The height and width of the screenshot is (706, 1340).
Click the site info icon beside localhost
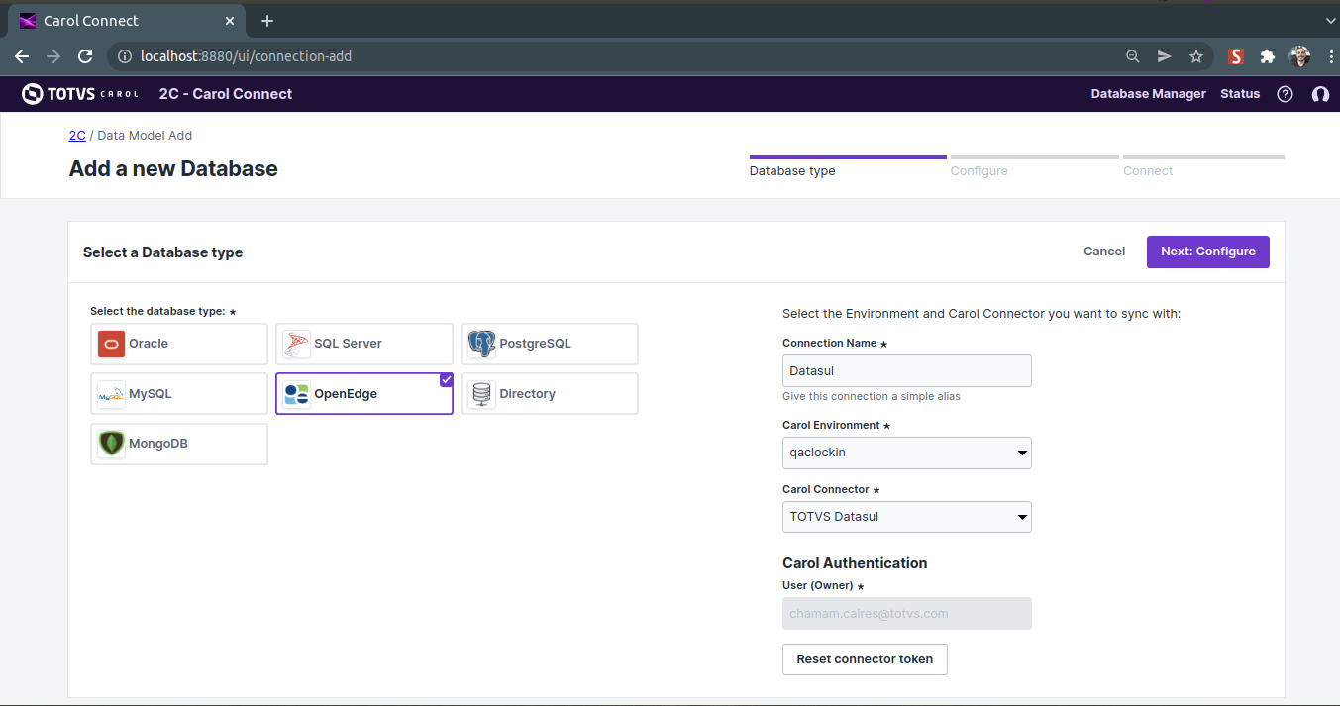[125, 56]
